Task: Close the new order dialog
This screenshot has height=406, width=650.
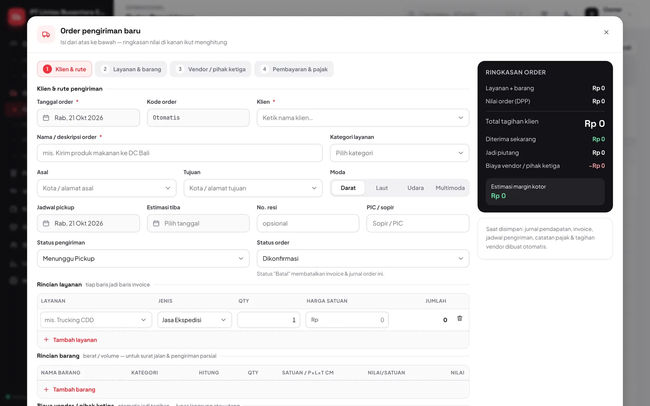Action: [606, 32]
